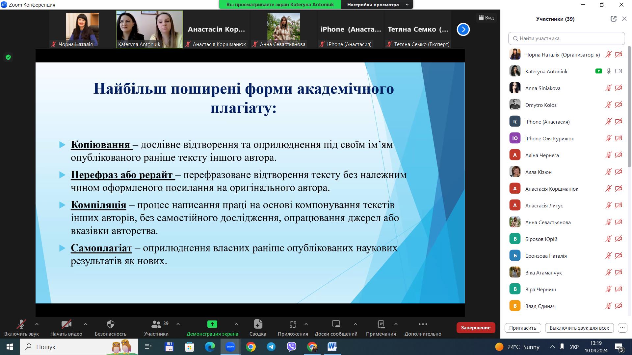Open the More (Дополнительно) menu
Viewport: 632px width, 355px height.
click(x=423, y=324)
